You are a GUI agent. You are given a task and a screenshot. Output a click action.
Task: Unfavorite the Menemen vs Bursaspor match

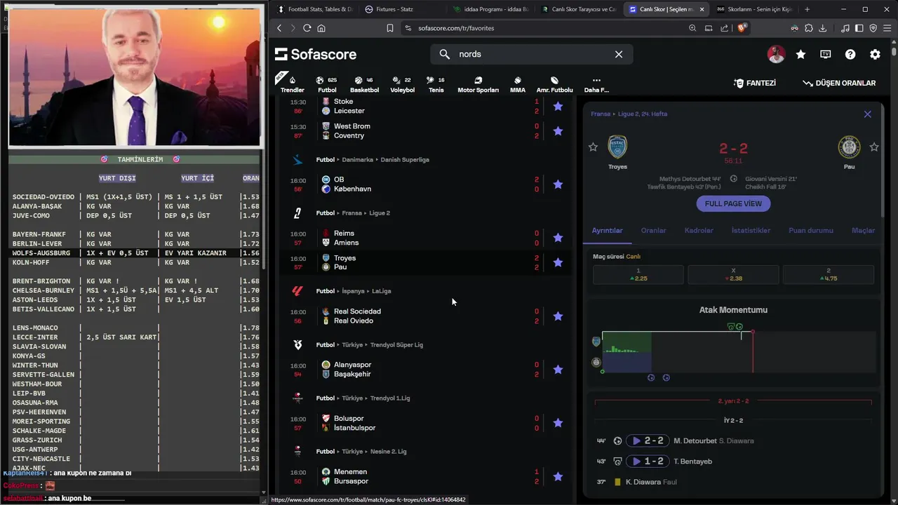tap(558, 476)
